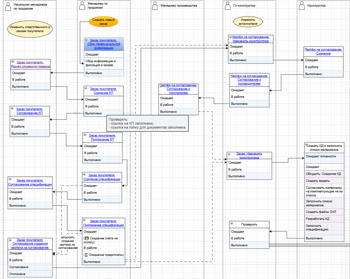Screen dimensions: 350x279
Task: Collapse the Согласование спецификации block
Action: pos(10,180)
